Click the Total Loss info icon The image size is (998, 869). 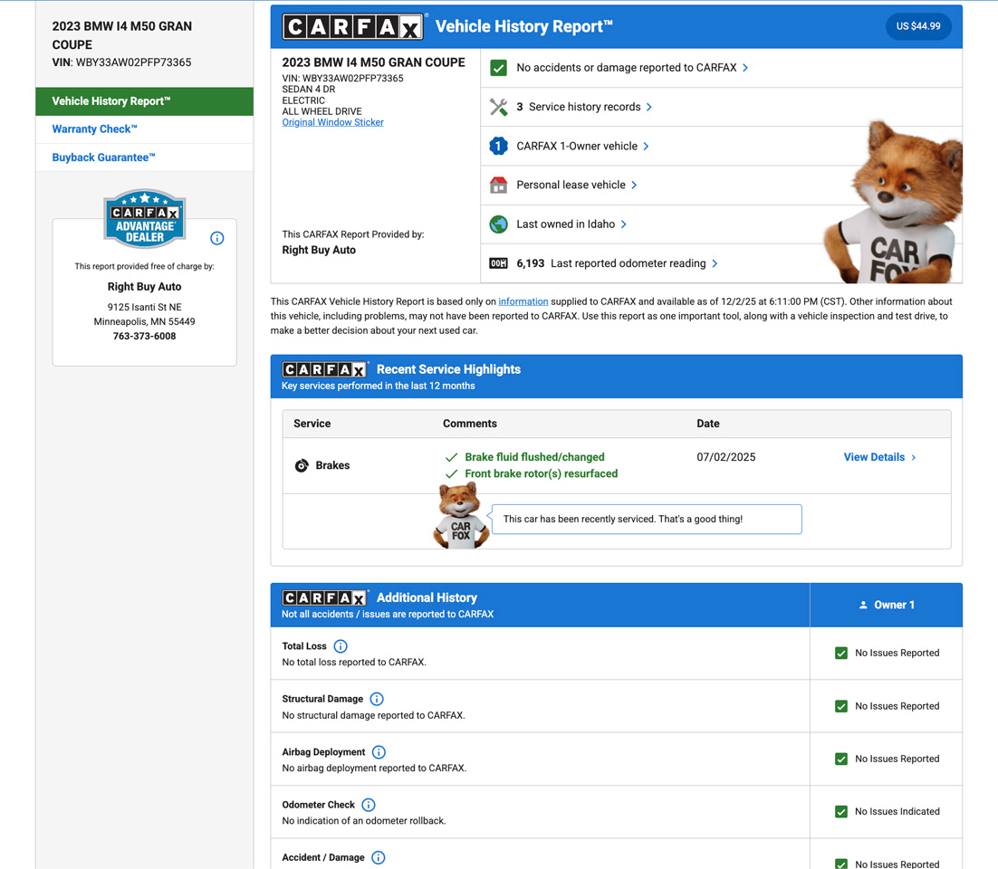click(341, 646)
